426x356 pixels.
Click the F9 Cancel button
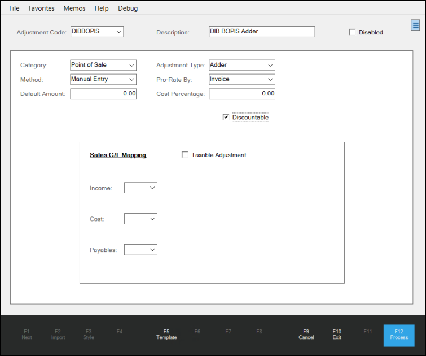click(306, 335)
